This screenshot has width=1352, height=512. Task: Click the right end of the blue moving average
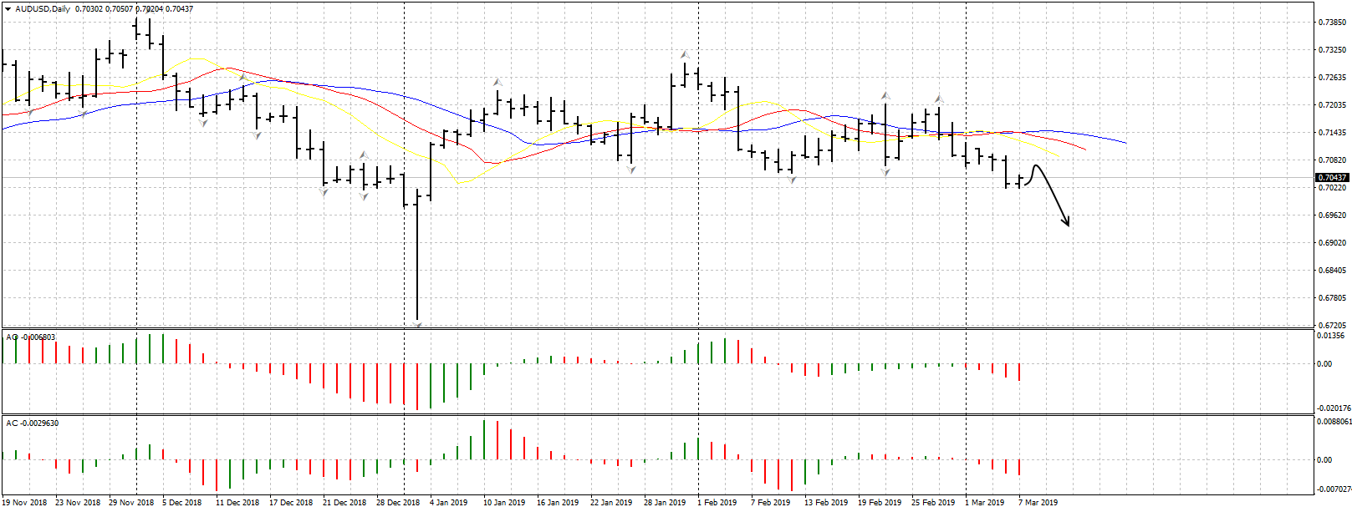1125,143
